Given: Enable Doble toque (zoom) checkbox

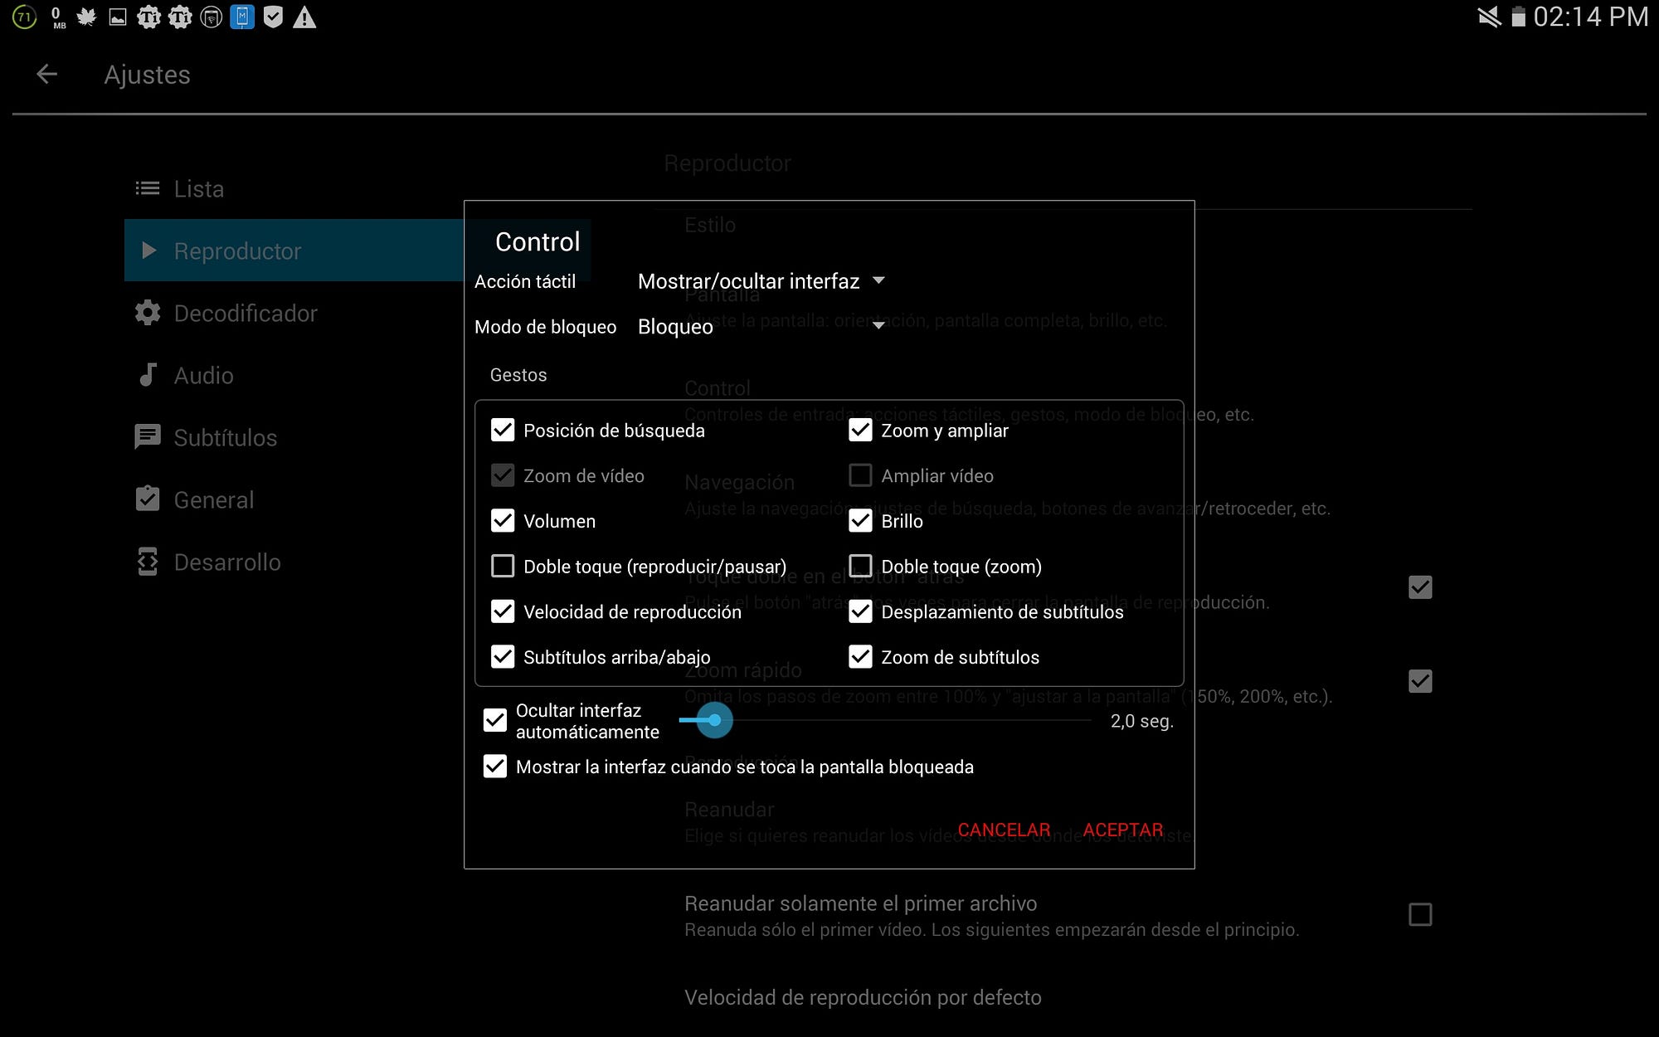Looking at the screenshot, I should click(860, 566).
